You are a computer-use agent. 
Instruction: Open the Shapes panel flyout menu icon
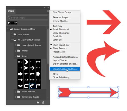click(48, 11)
